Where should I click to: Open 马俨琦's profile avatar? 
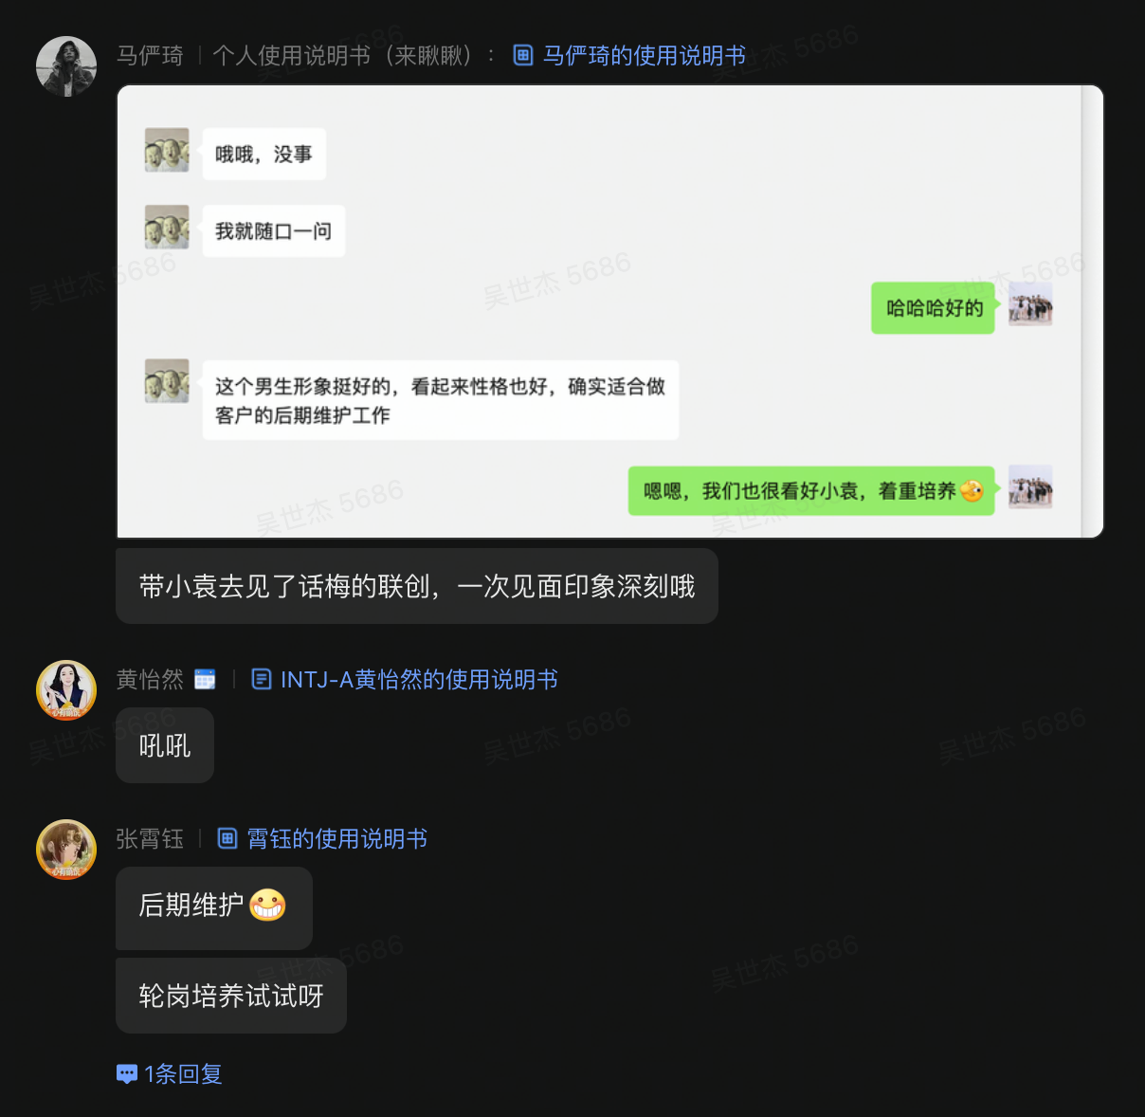coord(66,66)
